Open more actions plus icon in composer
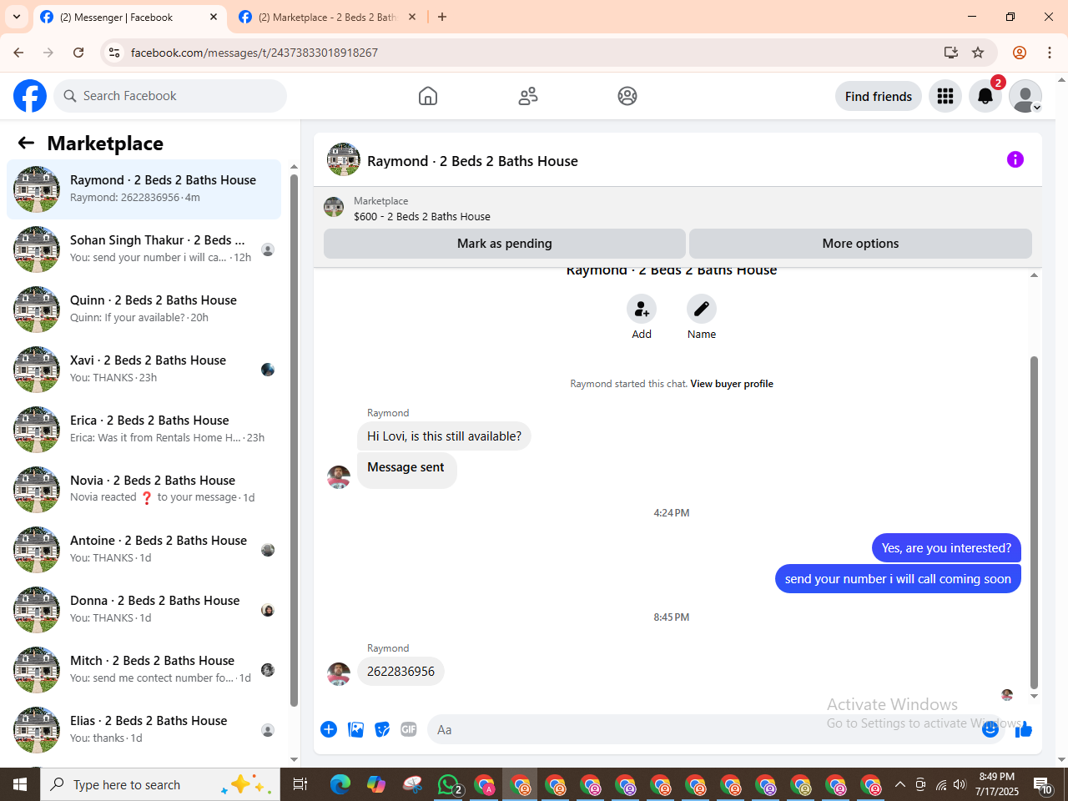1068x801 pixels. pyautogui.click(x=329, y=729)
